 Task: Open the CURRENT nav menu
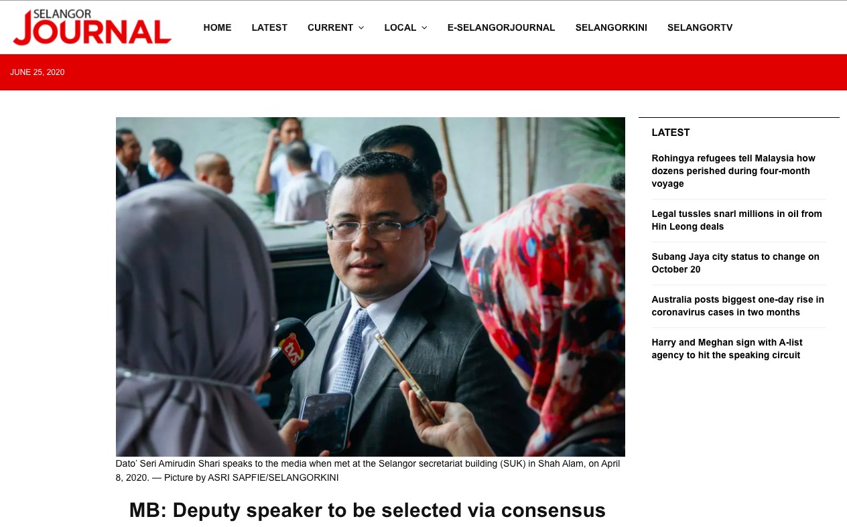(x=336, y=27)
